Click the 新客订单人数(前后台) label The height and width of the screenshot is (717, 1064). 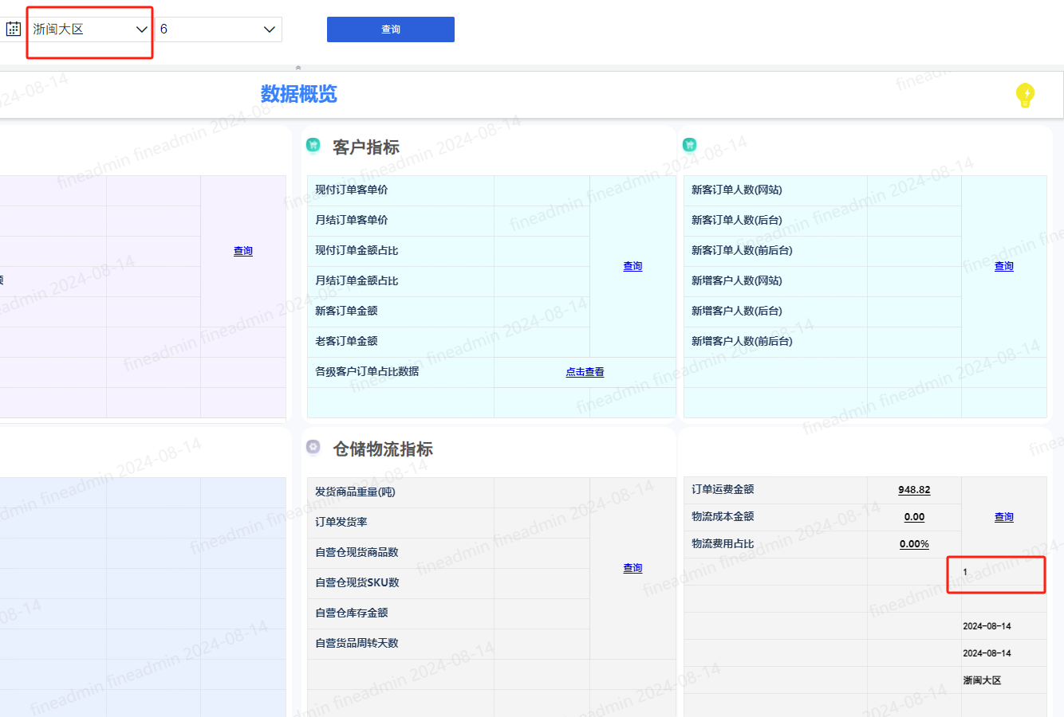742,250
